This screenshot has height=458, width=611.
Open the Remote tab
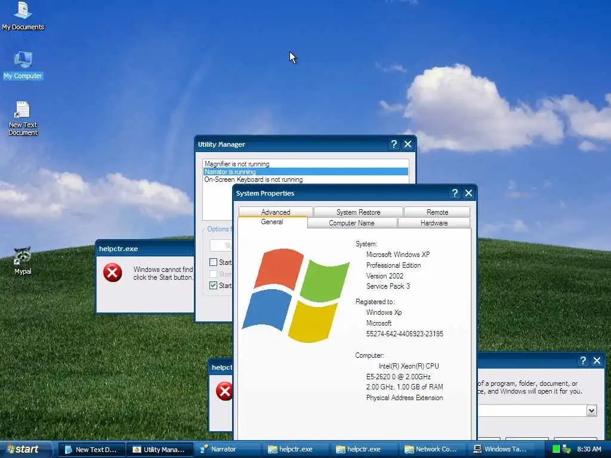pyautogui.click(x=437, y=212)
